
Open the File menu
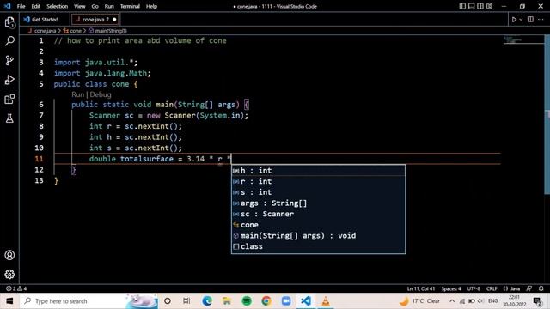[21, 6]
